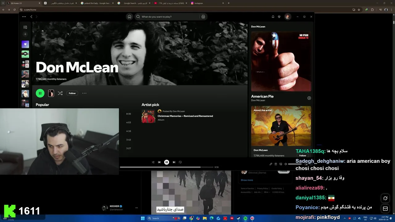The image size is (395, 222).
Task: Open X messages envelope icon
Action: tap(385, 209)
